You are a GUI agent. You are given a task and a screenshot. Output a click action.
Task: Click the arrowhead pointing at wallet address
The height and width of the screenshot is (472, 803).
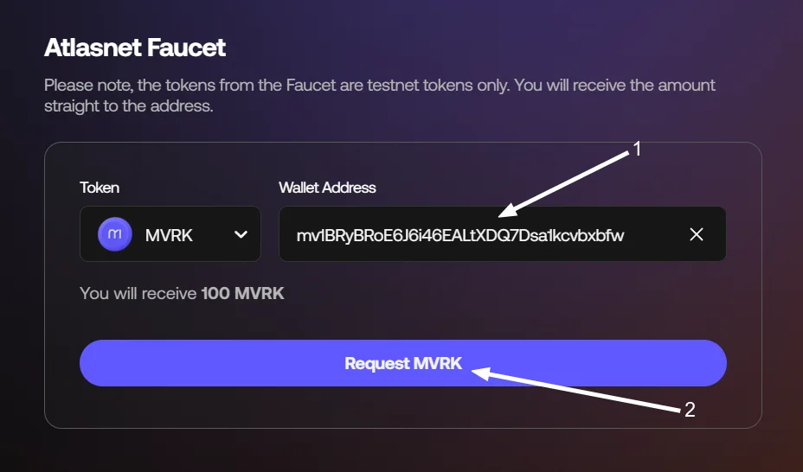506,211
